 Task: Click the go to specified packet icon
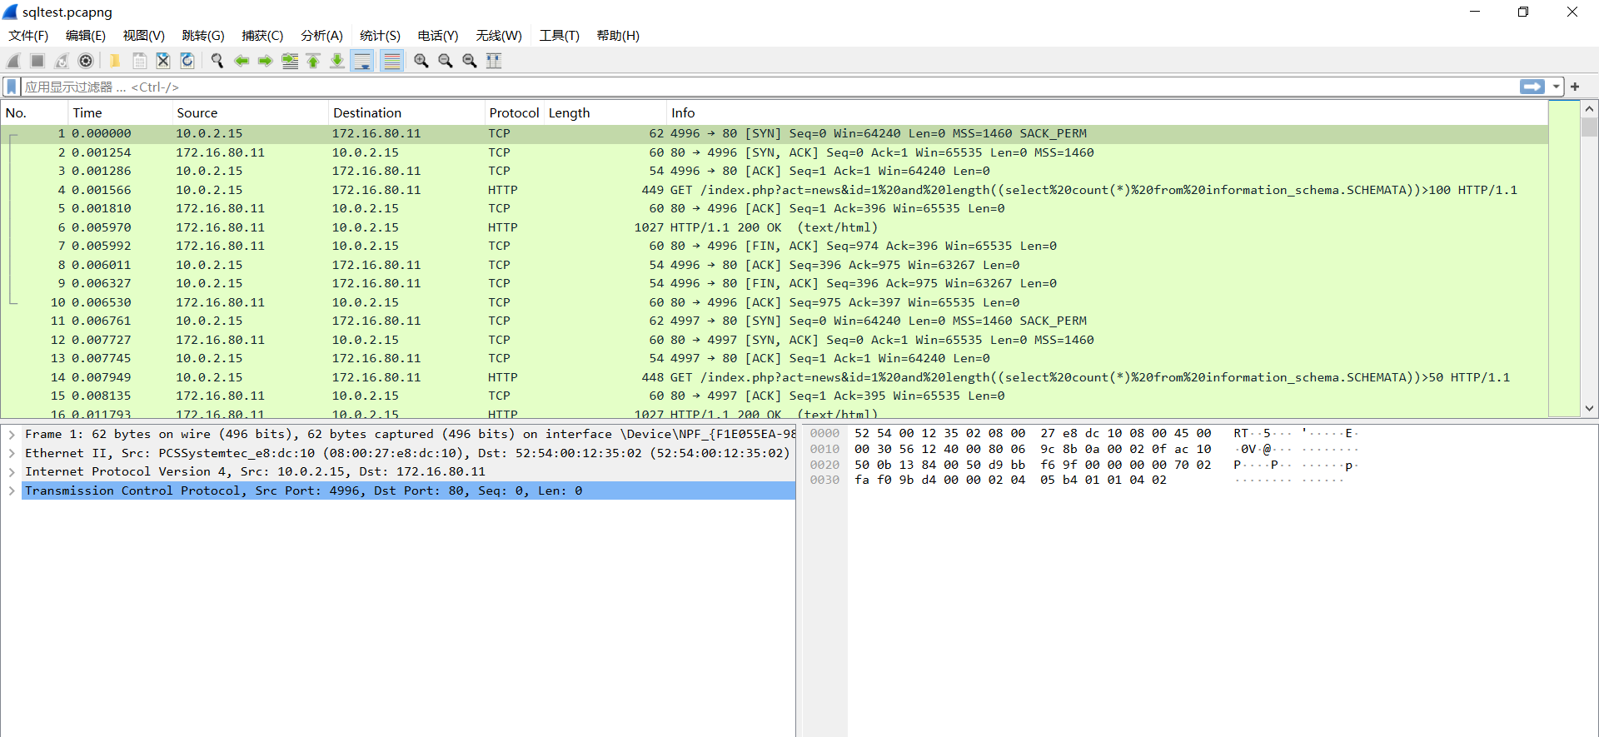click(x=290, y=61)
